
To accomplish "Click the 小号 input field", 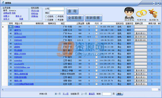I will click(57, 9).
